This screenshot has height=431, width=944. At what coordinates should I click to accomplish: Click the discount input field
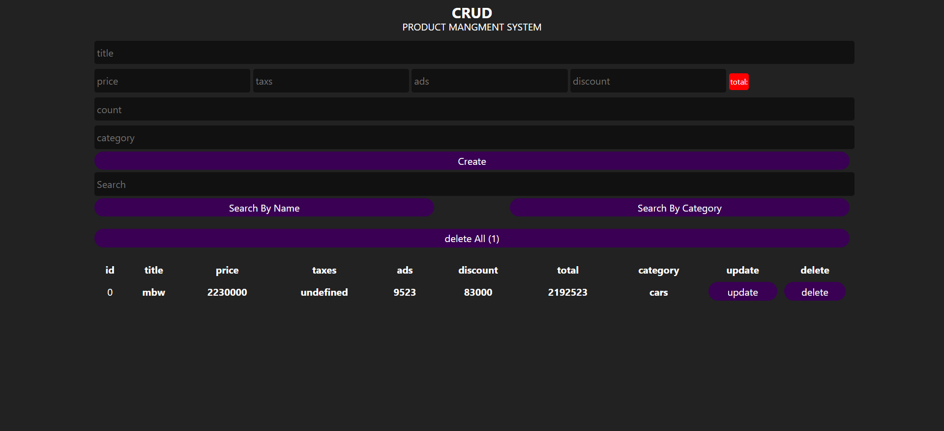coord(648,81)
